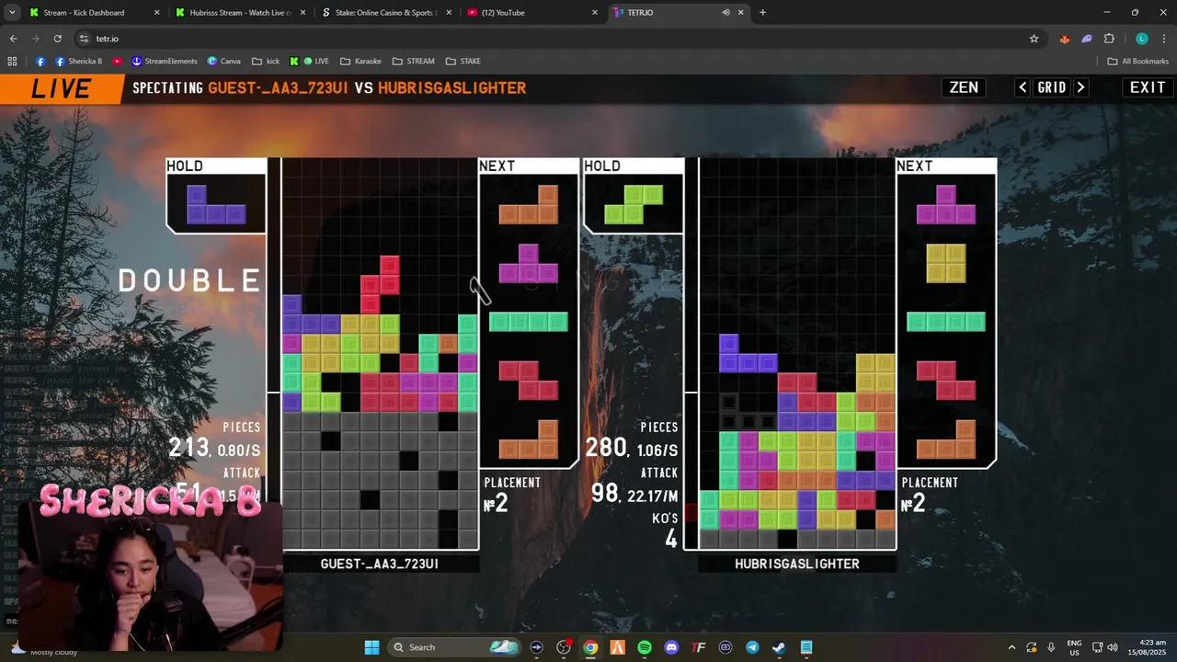Open the All Bookmarks folder
1177x662 pixels.
[1138, 62]
